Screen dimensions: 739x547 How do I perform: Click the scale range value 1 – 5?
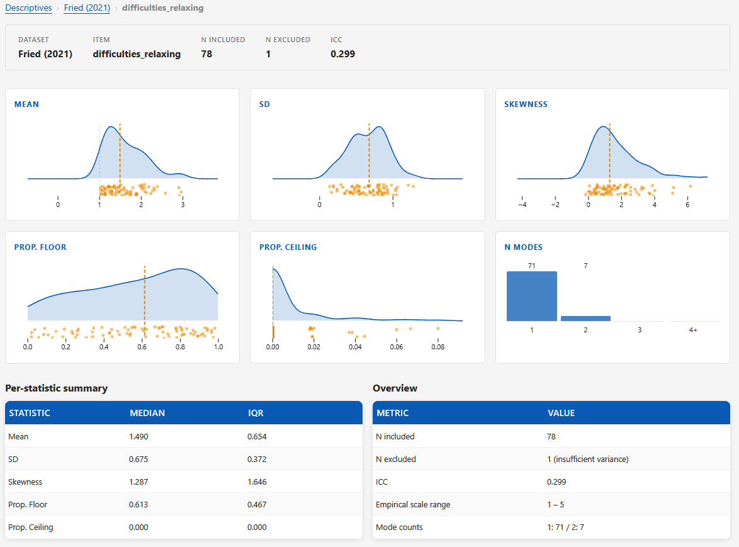click(x=556, y=505)
